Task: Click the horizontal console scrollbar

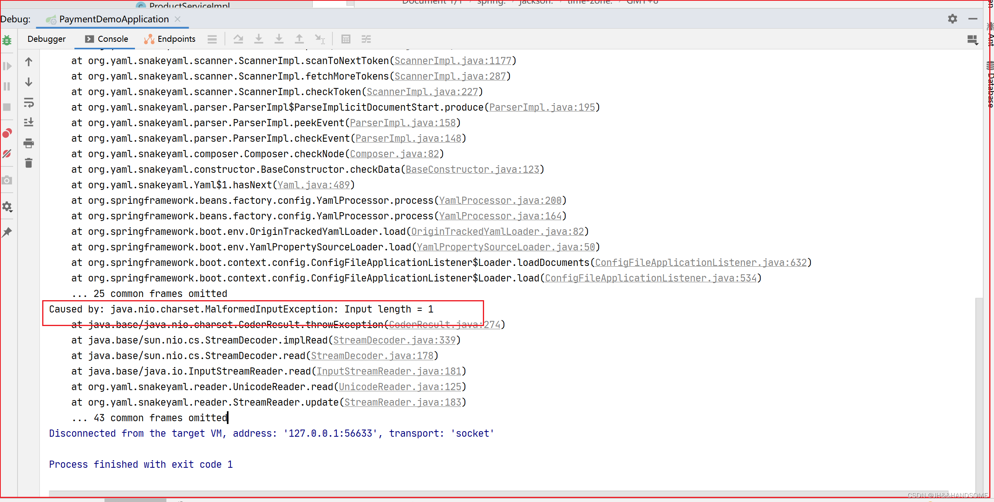Action: (498, 494)
